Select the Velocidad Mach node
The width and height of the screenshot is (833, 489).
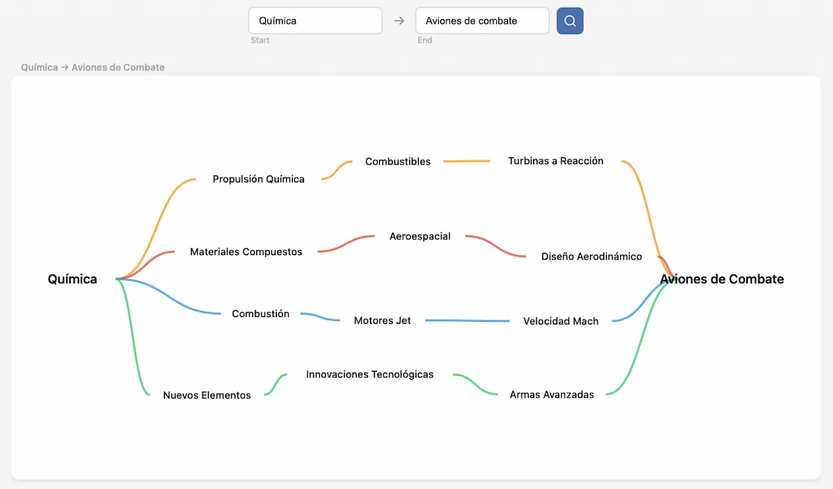(561, 321)
